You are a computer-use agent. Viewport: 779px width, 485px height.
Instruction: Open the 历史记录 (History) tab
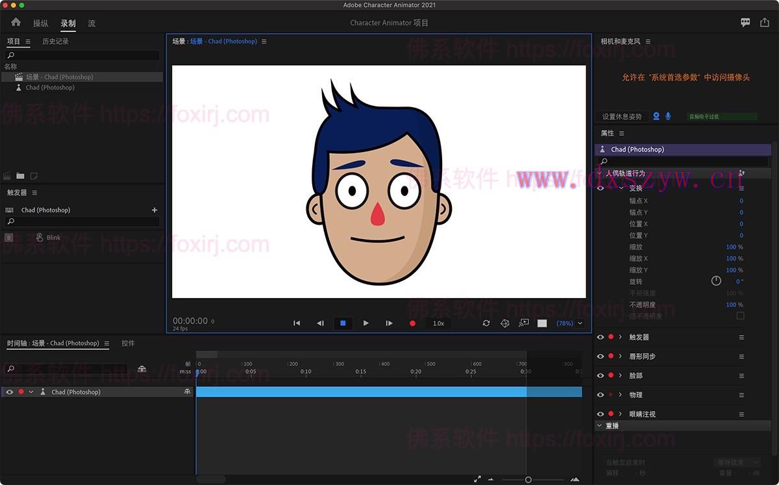click(55, 42)
